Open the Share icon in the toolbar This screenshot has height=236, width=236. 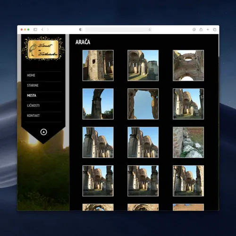(x=201, y=29)
